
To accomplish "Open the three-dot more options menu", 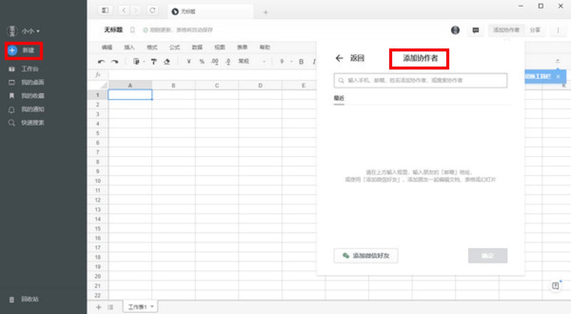I will click(x=558, y=30).
